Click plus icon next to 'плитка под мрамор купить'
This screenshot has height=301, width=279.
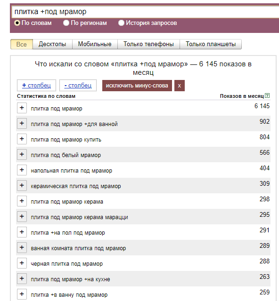pos(22,139)
